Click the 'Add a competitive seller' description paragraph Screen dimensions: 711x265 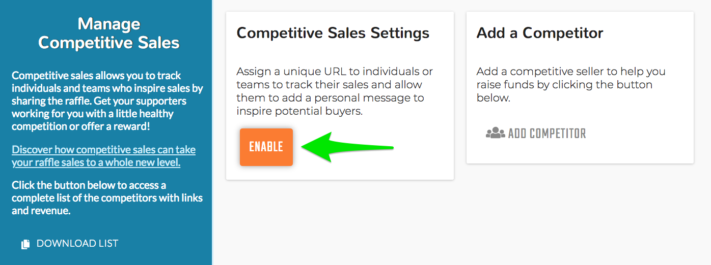[x=571, y=85]
